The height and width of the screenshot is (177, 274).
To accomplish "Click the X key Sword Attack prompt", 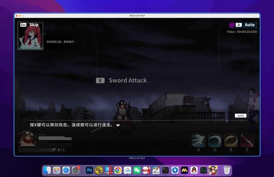I will click(x=121, y=80).
